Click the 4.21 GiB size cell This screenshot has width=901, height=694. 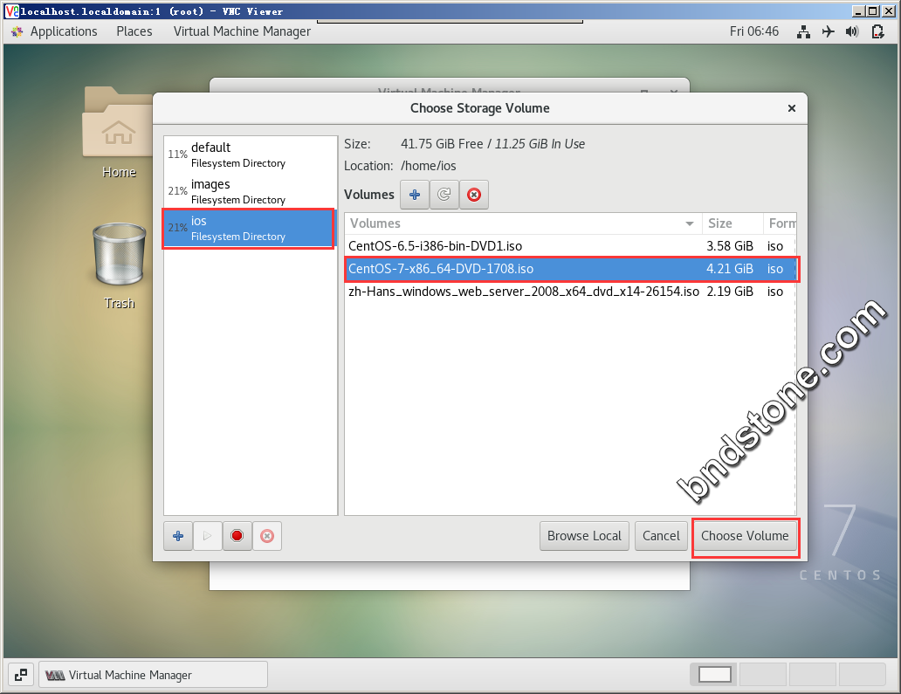[x=730, y=269]
